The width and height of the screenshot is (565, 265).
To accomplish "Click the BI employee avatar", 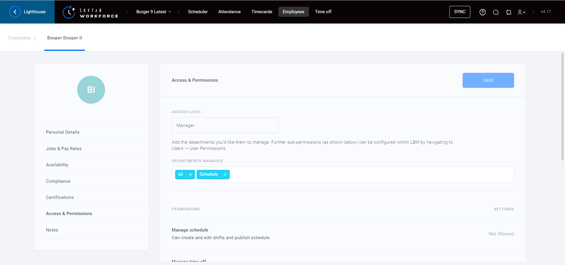I will click(x=91, y=90).
